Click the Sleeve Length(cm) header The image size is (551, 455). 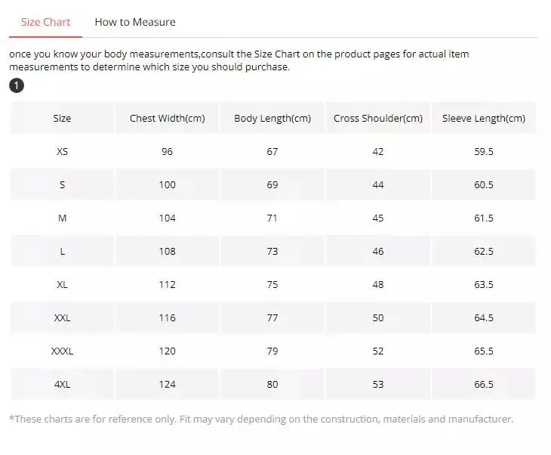tap(484, 118)
